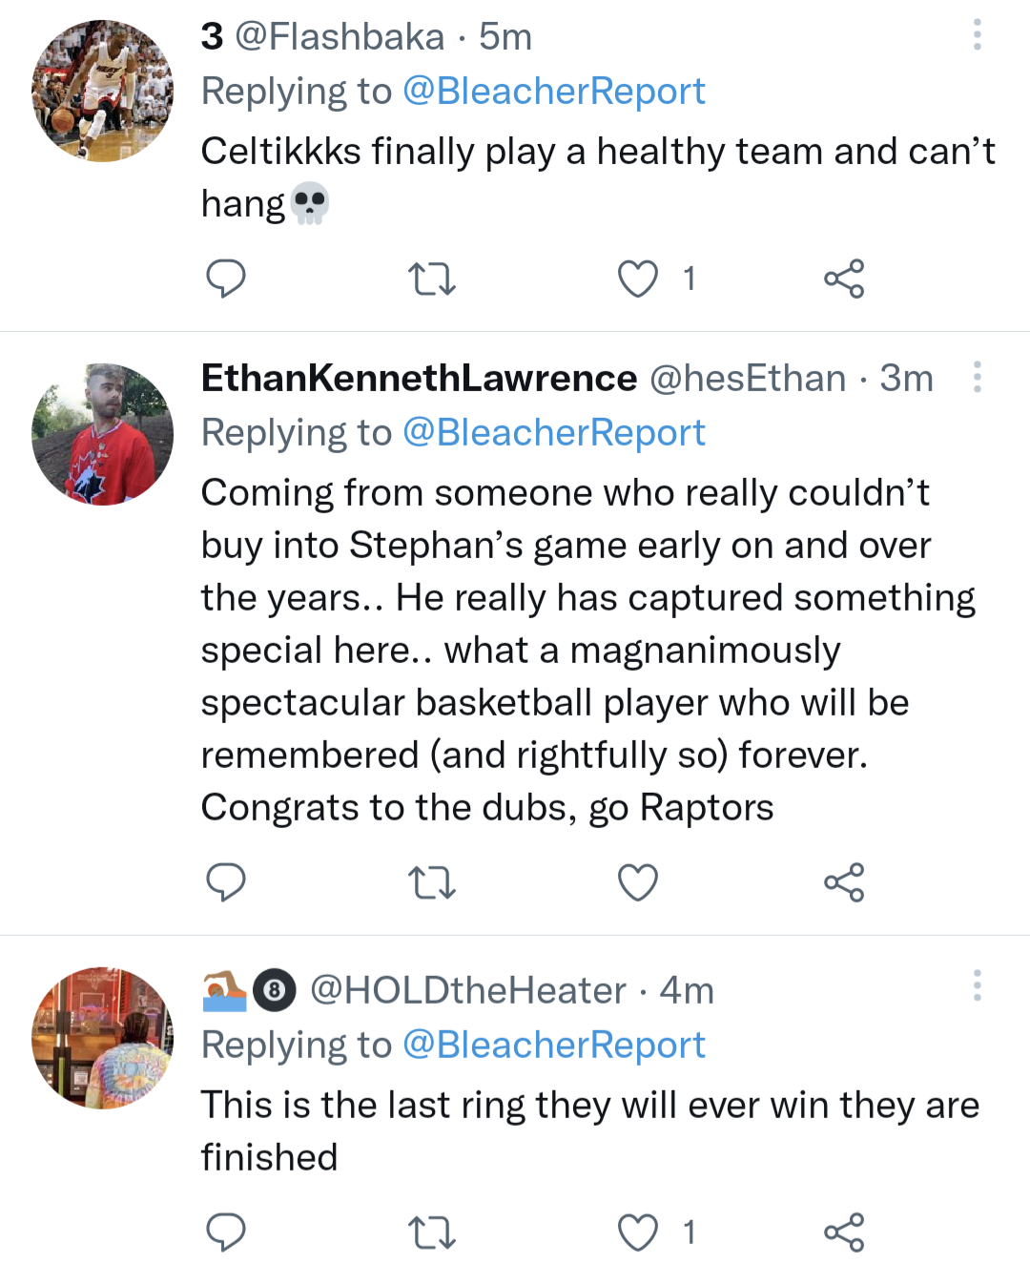The image size is (1030, 1284).
Task: Retweet HOLDtheHeater's tweet
Action: (431, 1232)
